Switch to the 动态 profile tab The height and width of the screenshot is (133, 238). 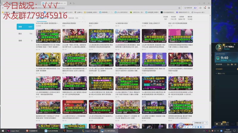[x=30, y=18]
